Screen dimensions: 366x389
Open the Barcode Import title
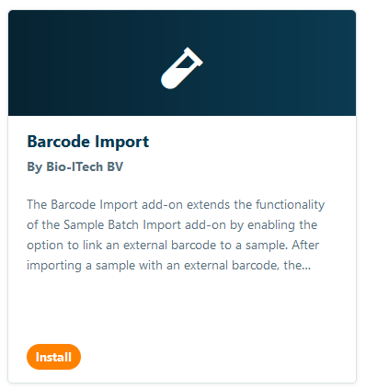(88, 143)
